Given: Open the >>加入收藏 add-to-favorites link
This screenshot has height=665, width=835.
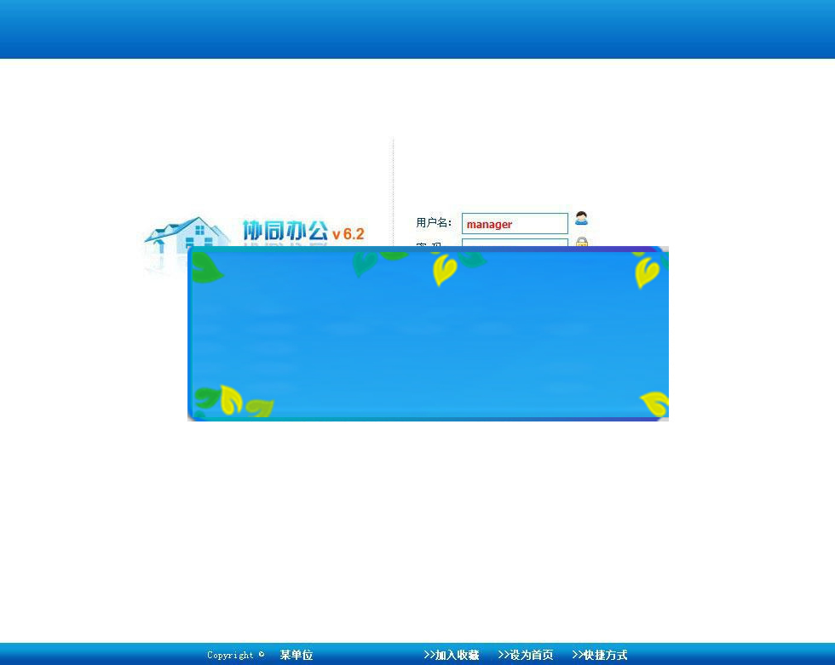Looking at the screenshot, I should [x=452, y=656].
